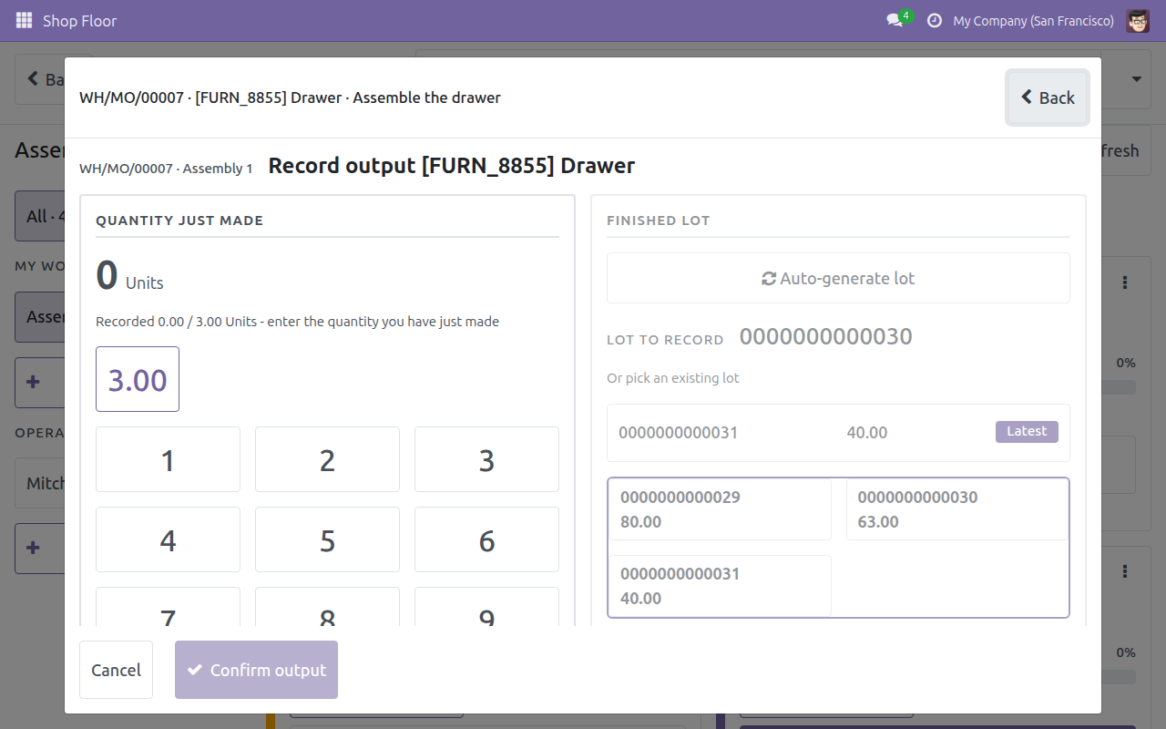This screenshot has width=1166, height=729.
Task: Click the "Or pick an existing lot" text
Action: tap(673, 378)
